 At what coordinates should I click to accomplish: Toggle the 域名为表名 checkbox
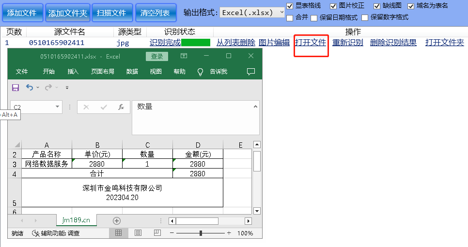click(x=411, y=6)
